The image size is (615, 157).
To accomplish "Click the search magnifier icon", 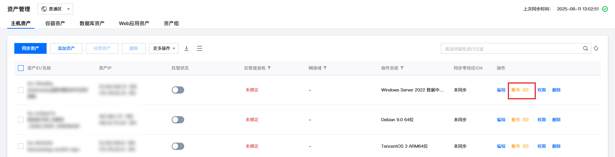I will point(585,48).
